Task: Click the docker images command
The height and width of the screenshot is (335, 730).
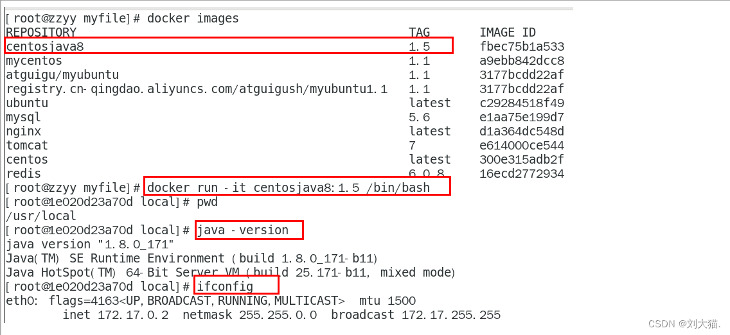Action: 193,19
